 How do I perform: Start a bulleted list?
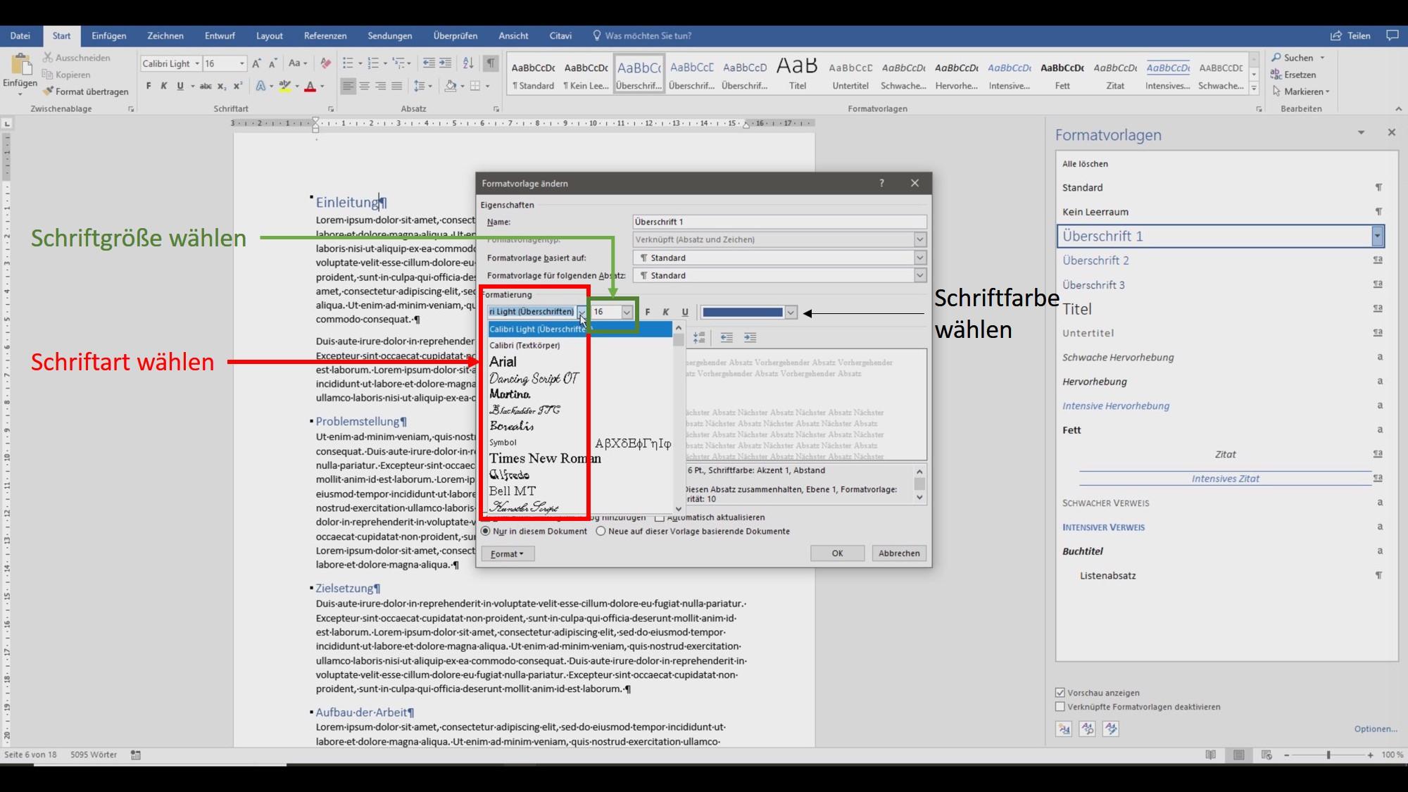[348, 63]
